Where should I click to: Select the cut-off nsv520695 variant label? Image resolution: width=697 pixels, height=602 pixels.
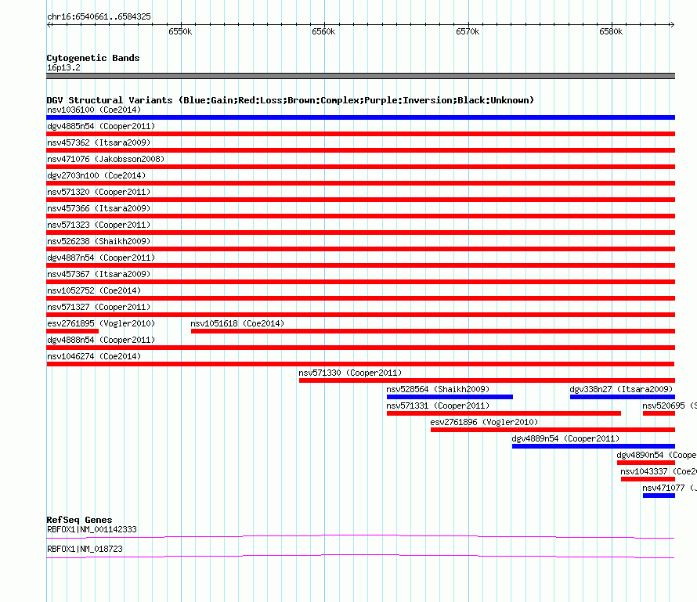669,406
